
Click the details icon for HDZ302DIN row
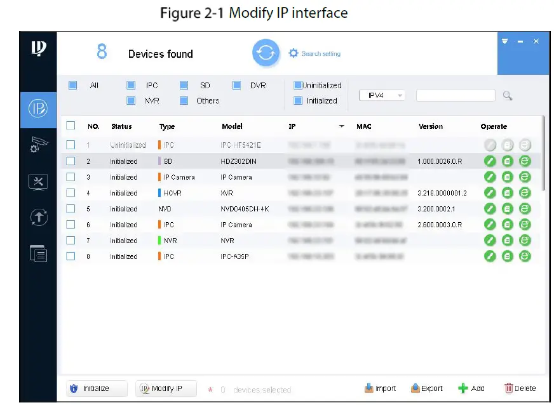(x=508, y=161)
